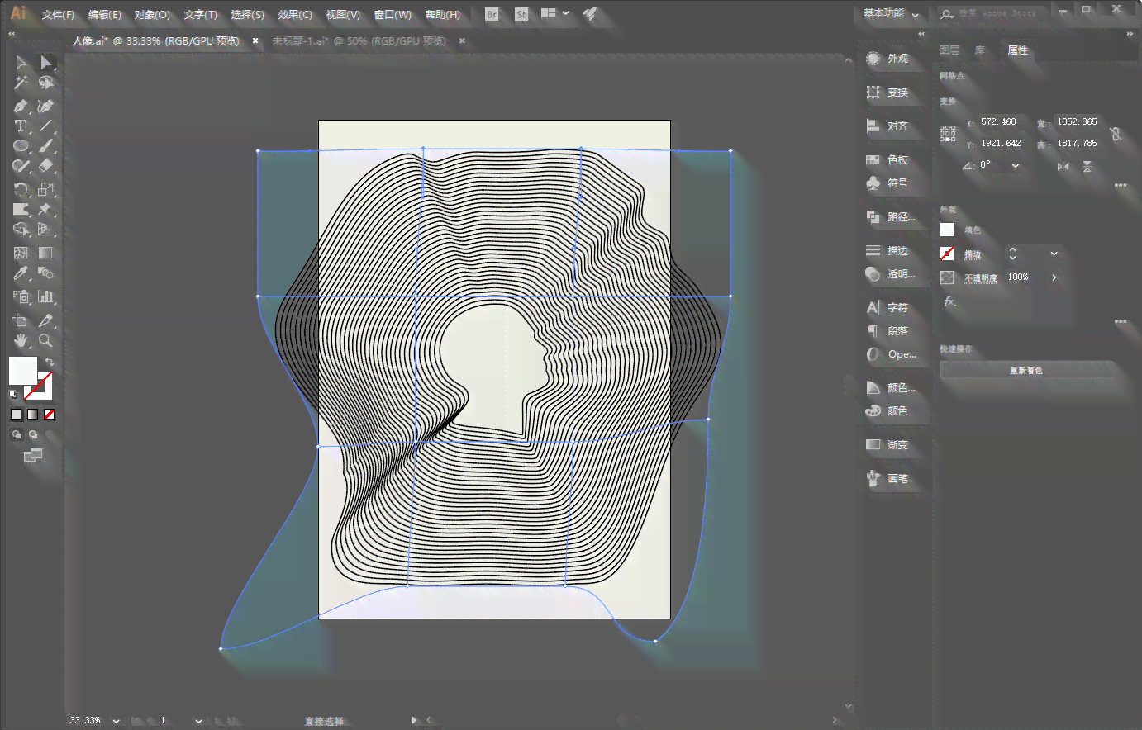
Task: Change screen mode at toolbar bottom
Action: [x=33, y=455]
